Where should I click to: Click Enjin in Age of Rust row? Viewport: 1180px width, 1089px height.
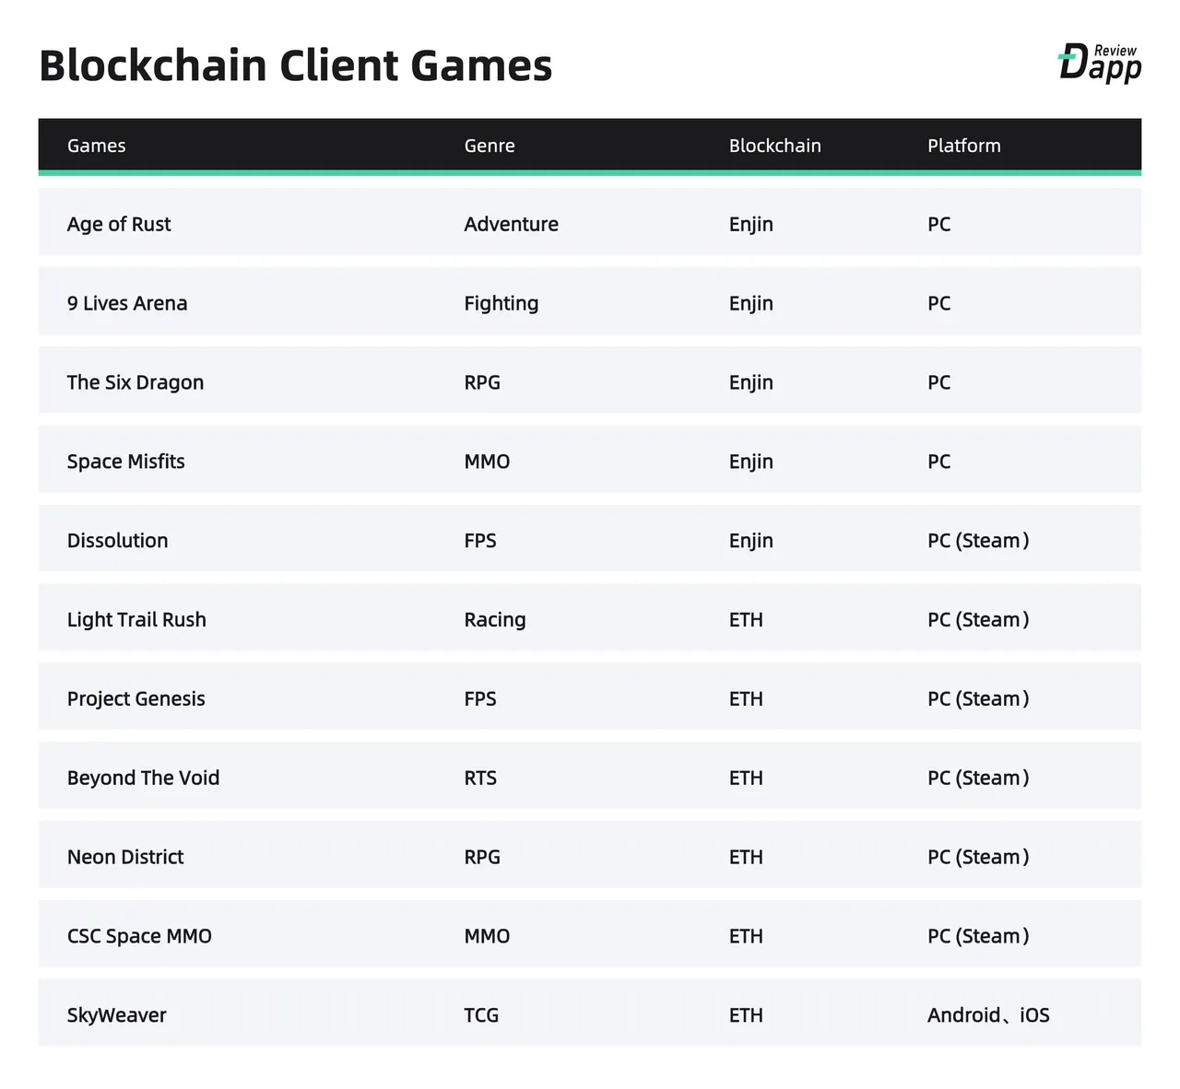pyautogui.click(x=750, y=224)
